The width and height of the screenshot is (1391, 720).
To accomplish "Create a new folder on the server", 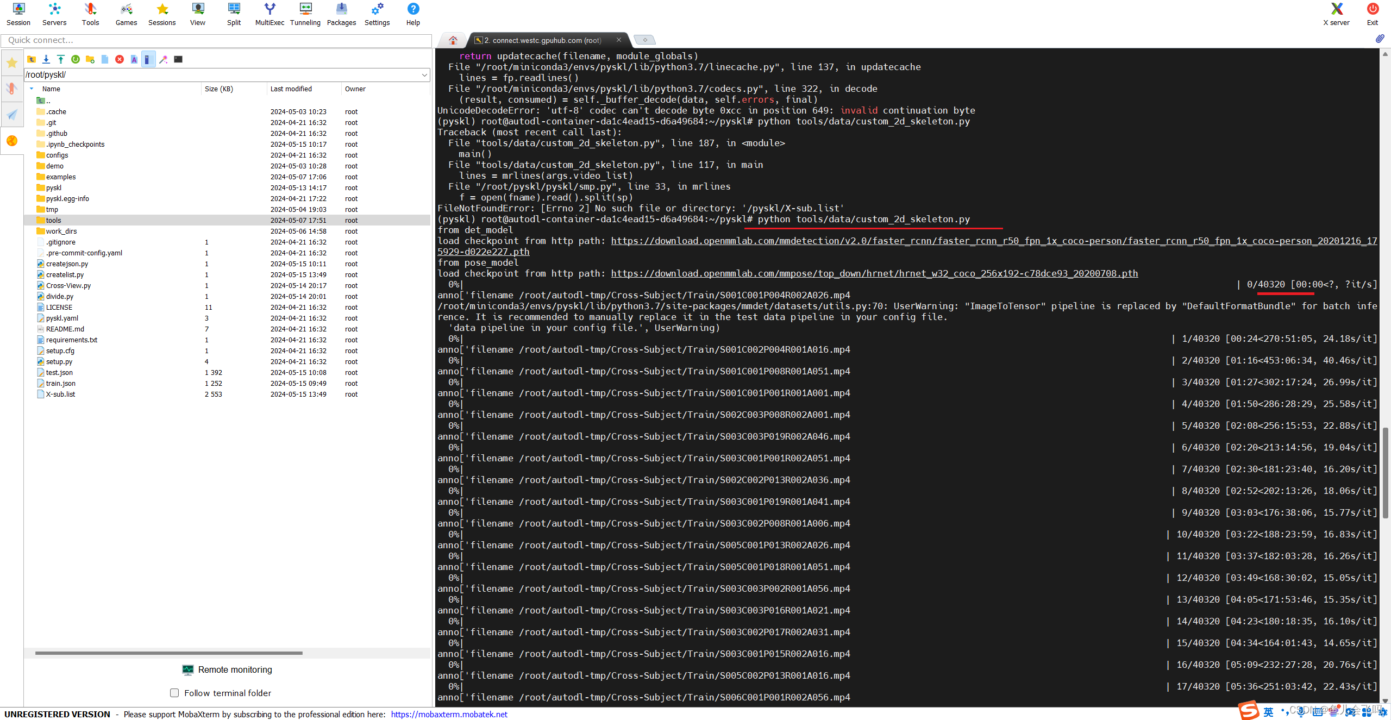I will [x=90, y=59].
